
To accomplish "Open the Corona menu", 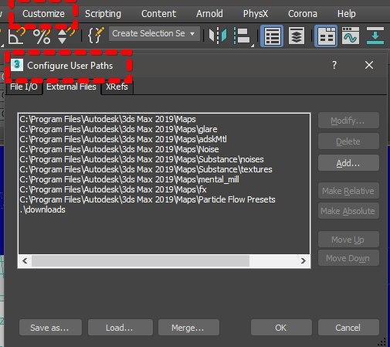I will 303,14.
